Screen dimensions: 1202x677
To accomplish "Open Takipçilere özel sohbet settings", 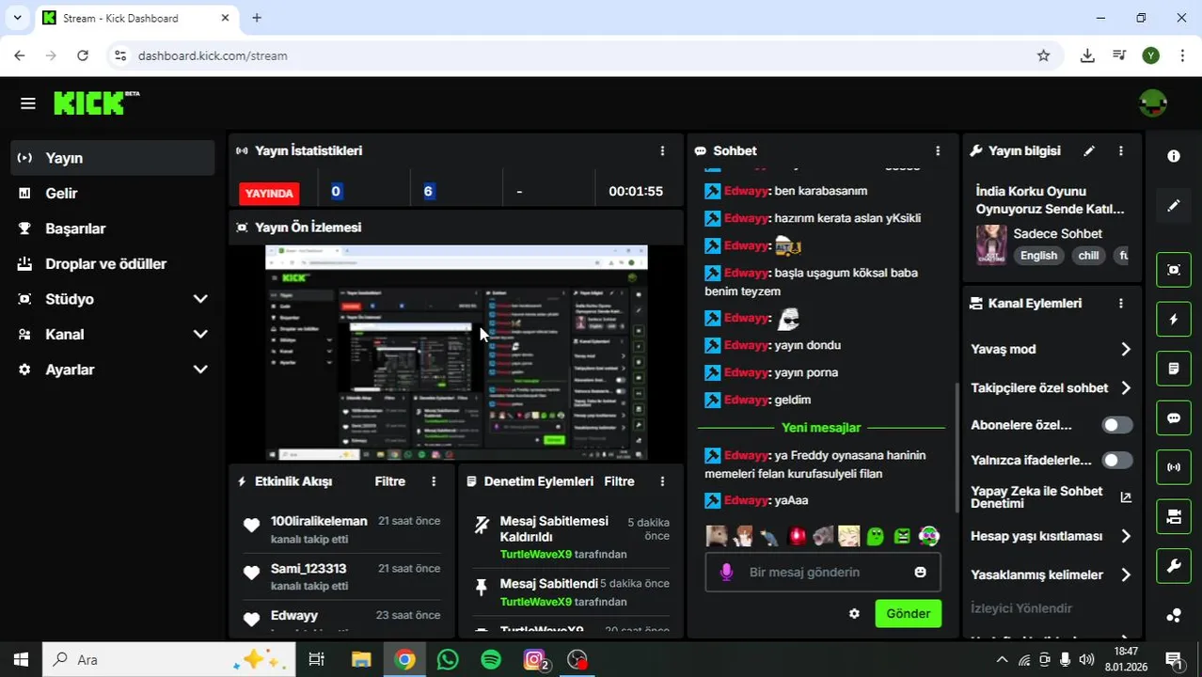I will [x=1051, y=387].
